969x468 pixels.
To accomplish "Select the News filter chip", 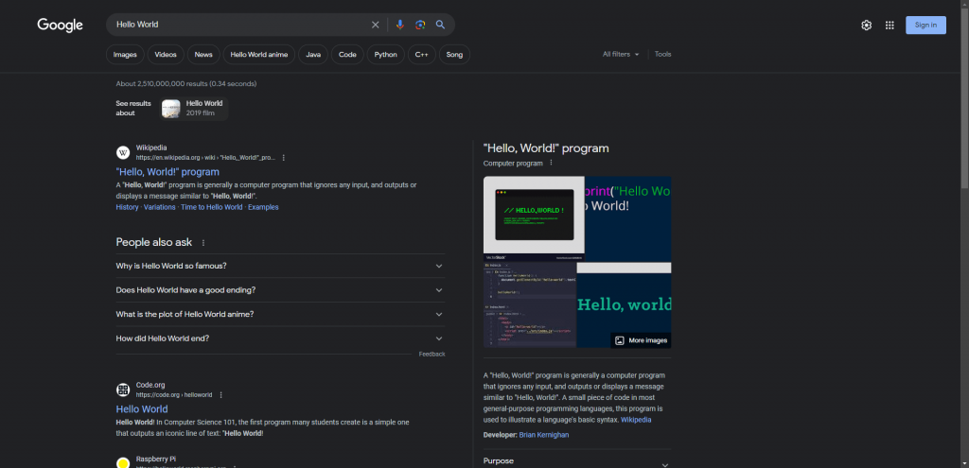I will tap(203, 54).
